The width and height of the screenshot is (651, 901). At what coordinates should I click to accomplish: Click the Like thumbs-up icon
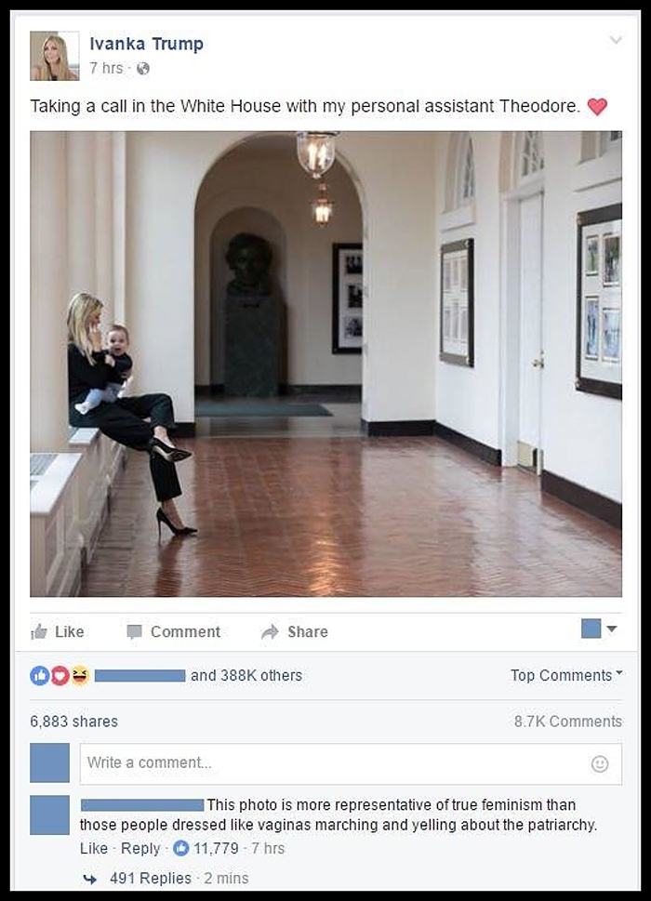pos(39,632)
